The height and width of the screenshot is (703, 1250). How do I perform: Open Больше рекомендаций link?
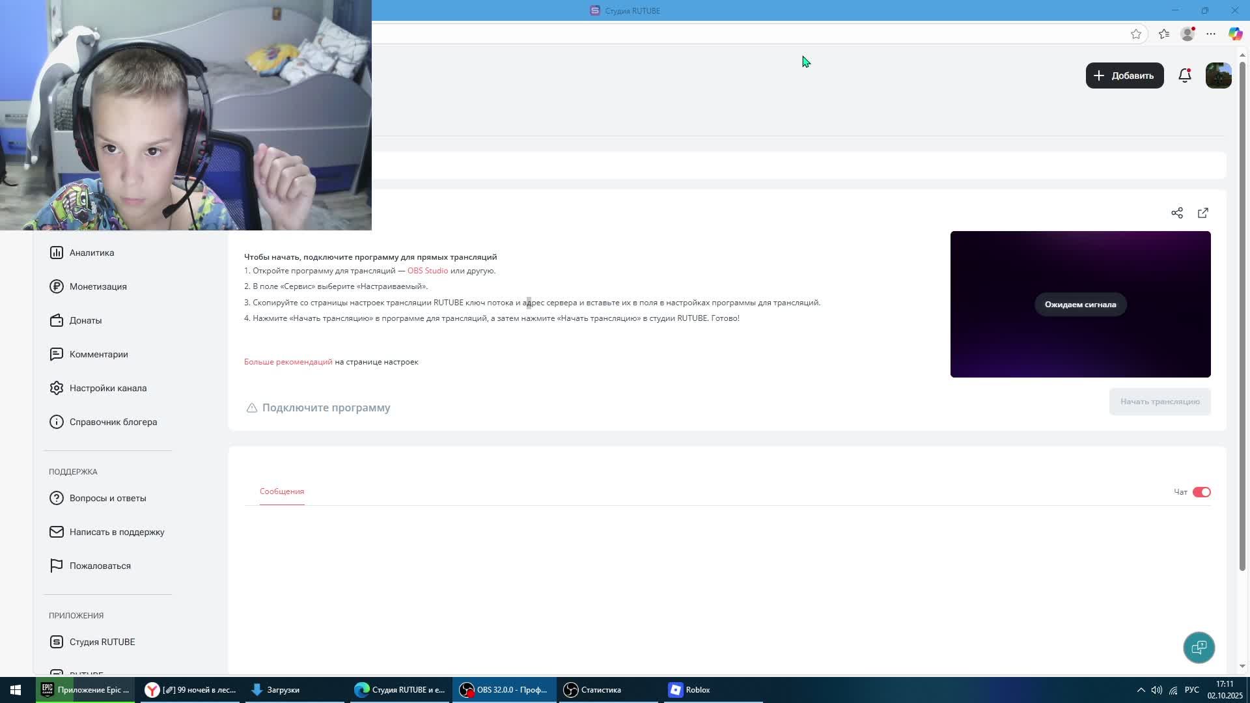pyautogui.click(x=288, y=362)
